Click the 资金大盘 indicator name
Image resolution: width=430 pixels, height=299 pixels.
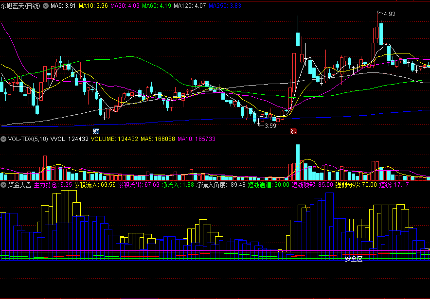click(x=19, y=185)
